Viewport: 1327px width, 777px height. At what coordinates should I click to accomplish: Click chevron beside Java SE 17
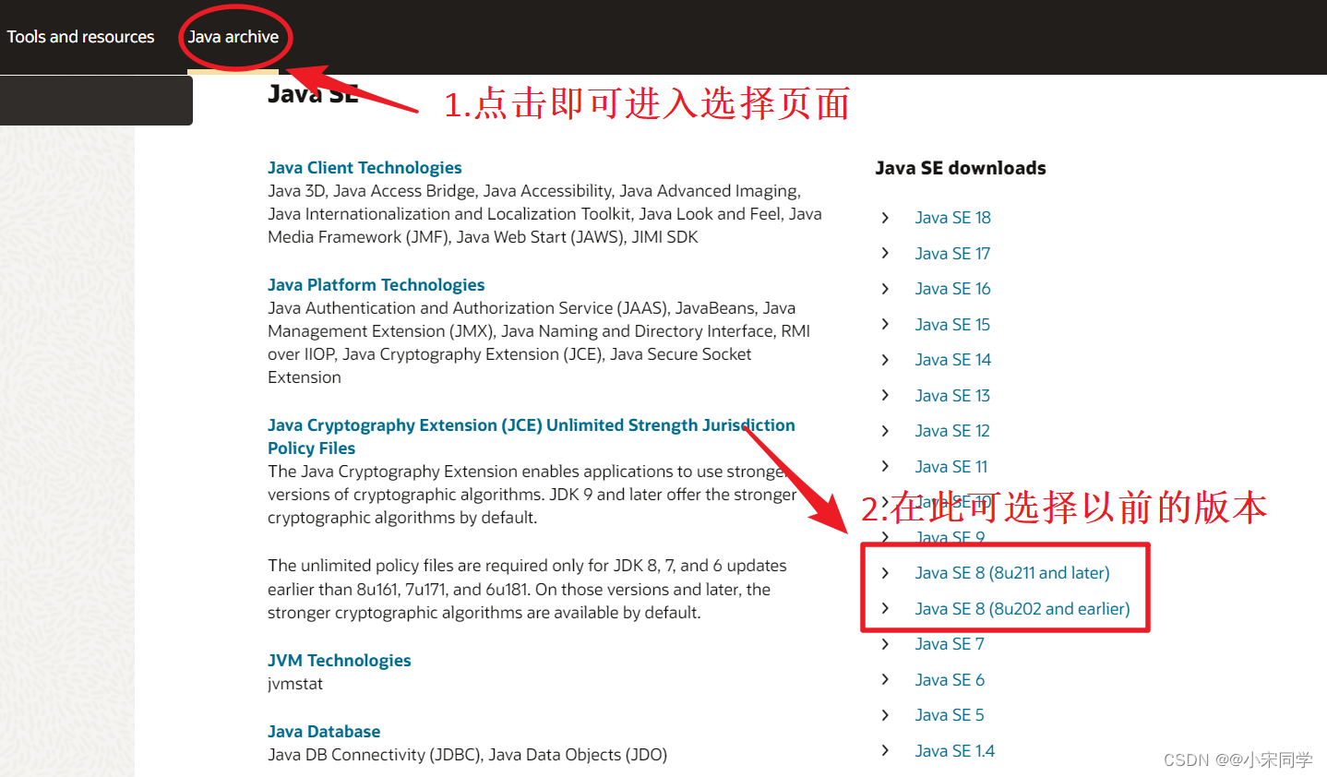[885, 253]
